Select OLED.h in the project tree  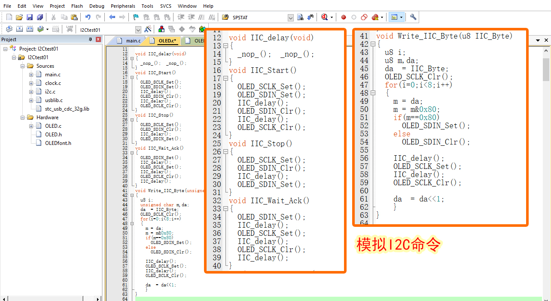coord(53,135)
